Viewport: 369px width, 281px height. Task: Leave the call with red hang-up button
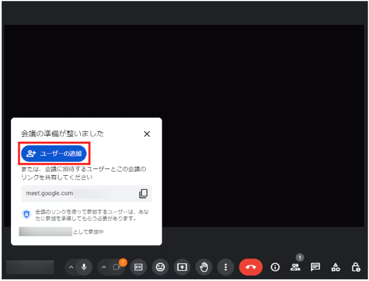250,267
